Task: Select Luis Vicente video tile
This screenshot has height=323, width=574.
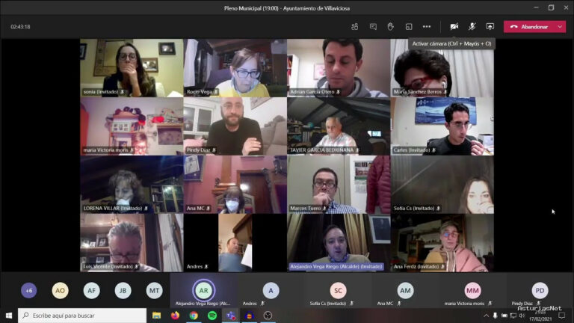Action: [132, 242]
